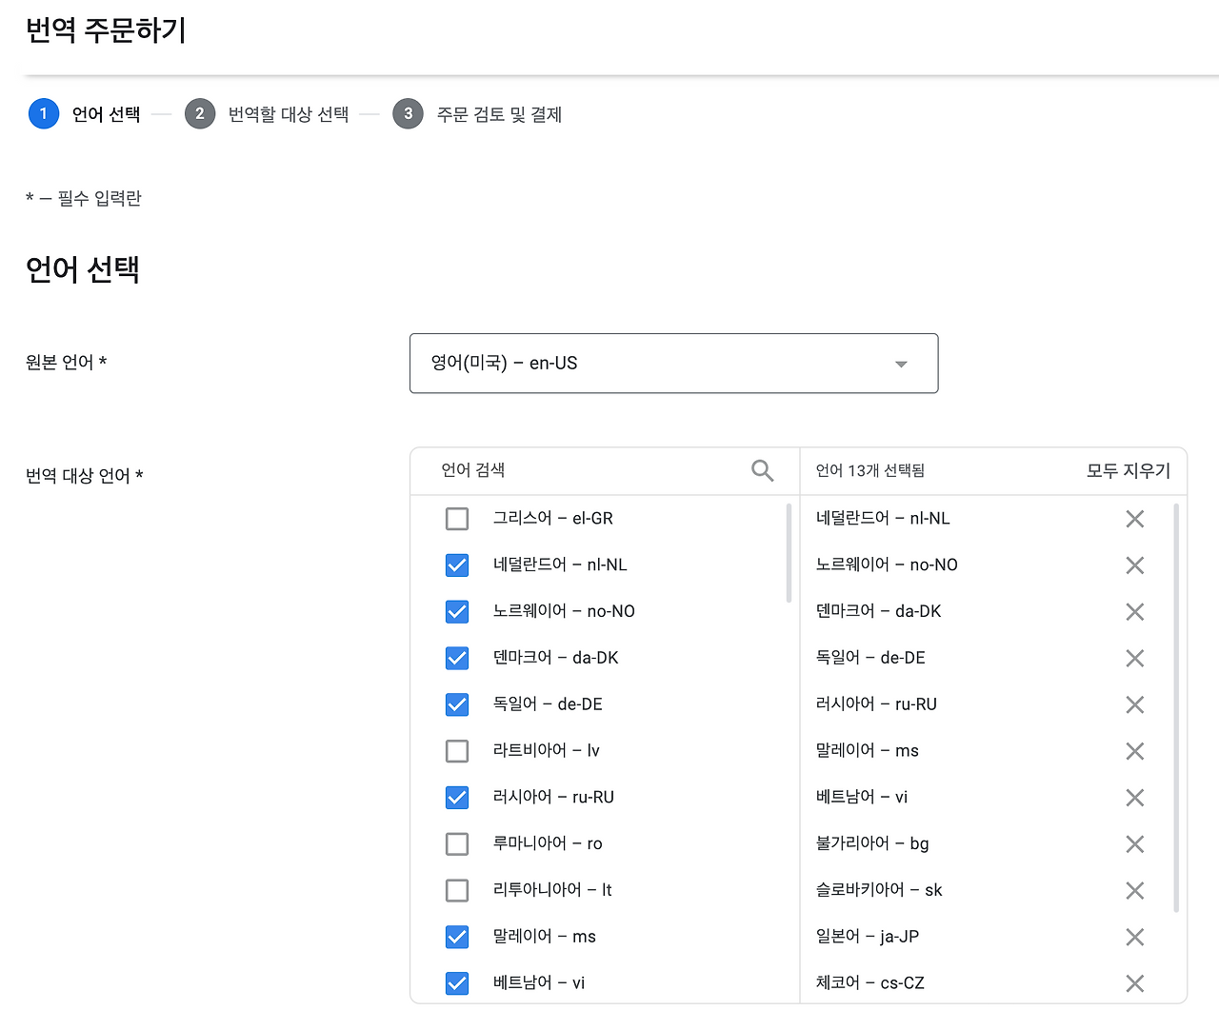Go to step 1 언어 선택
Viewport: 1219px width, 1030px height.
click(x=85, y=114)
